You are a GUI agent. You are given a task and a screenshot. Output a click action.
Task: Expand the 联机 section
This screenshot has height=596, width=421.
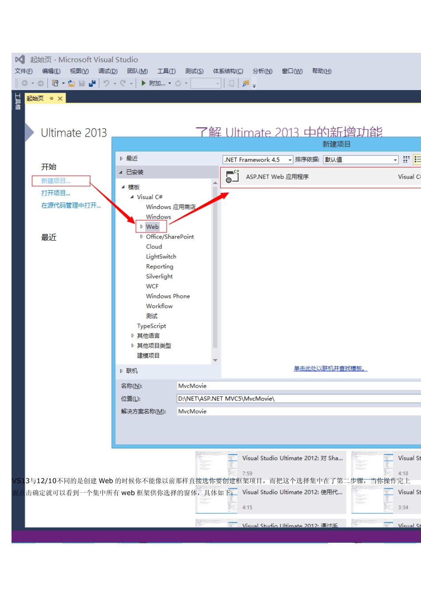121,371
